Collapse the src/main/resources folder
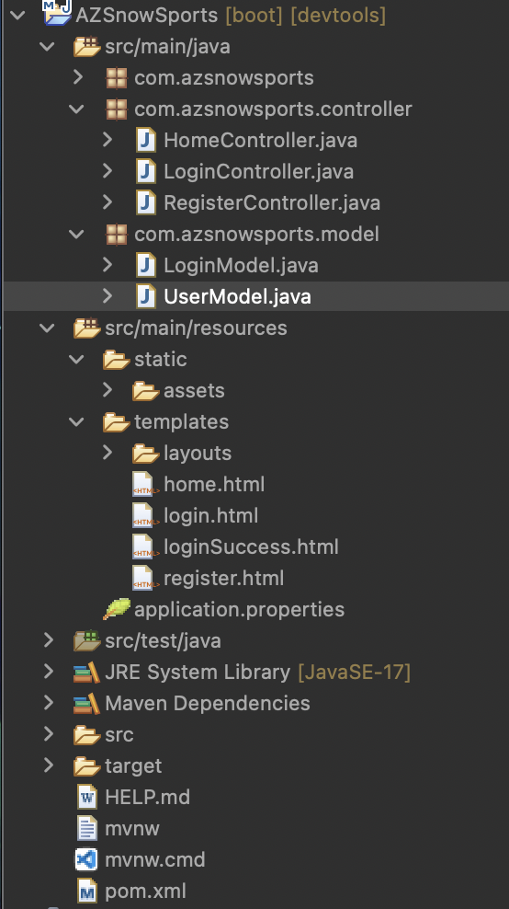 click(47, 328)
